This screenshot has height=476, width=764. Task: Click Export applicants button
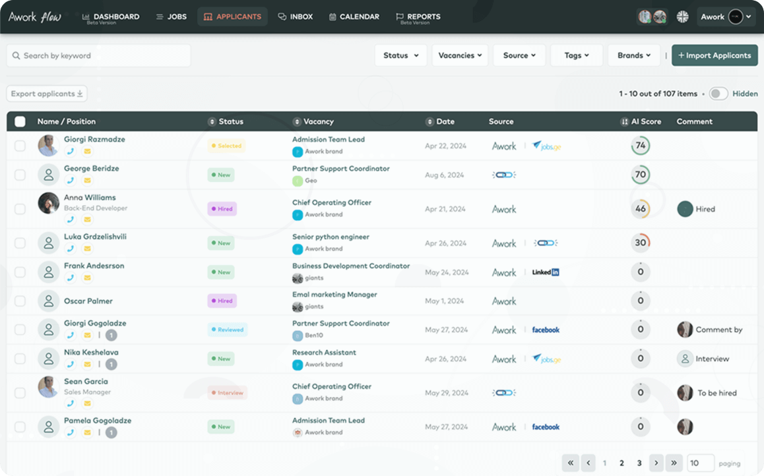click(x=47, y=94)
